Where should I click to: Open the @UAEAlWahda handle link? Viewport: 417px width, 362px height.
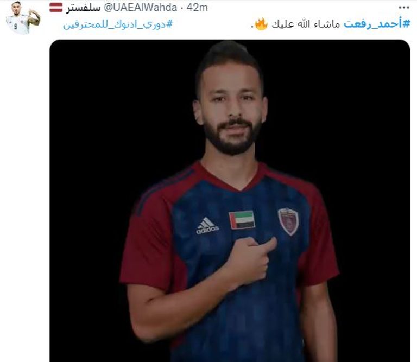(140, 8)
